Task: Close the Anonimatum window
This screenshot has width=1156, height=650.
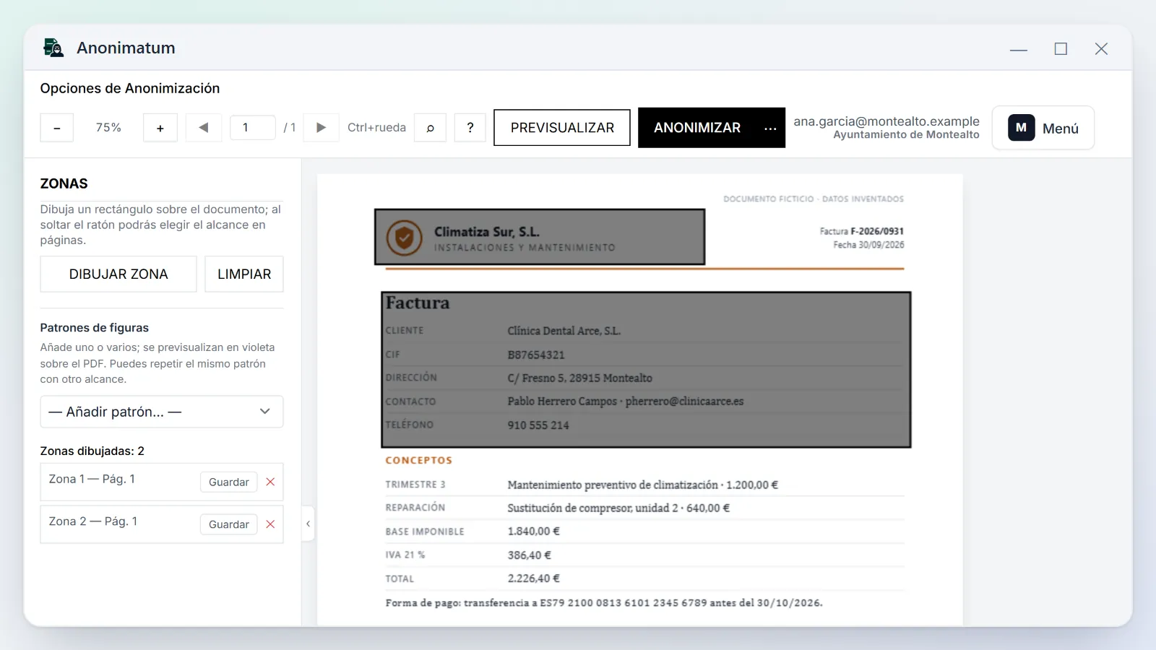Action: click(1101, 49)
